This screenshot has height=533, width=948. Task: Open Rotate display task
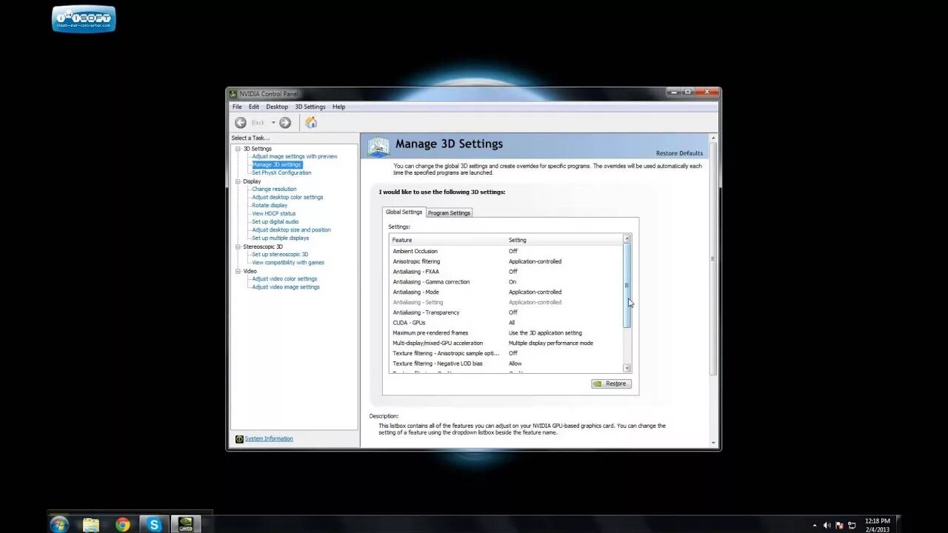tap(270, 205)
